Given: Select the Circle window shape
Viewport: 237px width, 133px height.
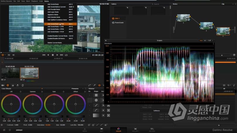Looking at the screenshot, I should pyautogui.click(x=96, y=100).
